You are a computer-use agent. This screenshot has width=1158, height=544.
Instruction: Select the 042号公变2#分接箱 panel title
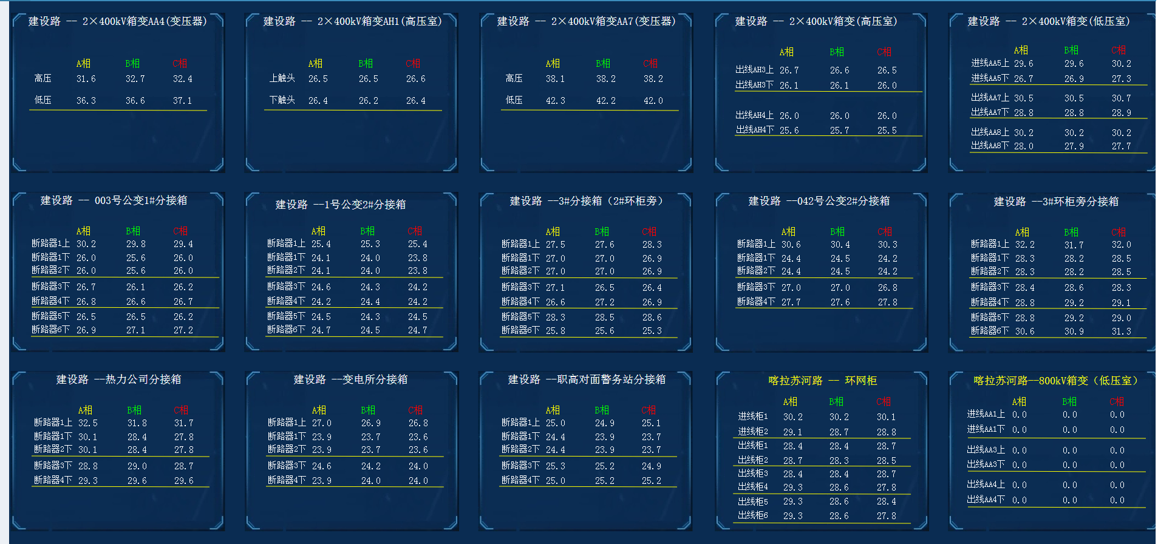tap(819, 201)
